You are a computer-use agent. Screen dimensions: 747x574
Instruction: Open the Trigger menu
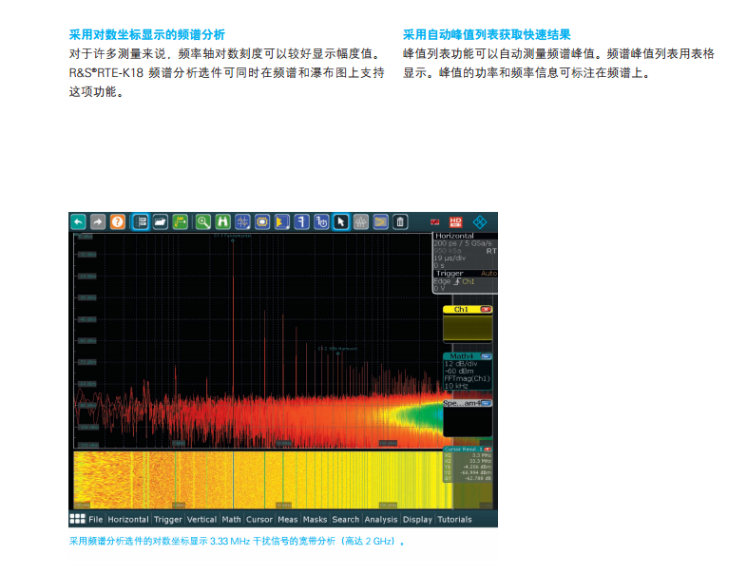coord(167,519)
